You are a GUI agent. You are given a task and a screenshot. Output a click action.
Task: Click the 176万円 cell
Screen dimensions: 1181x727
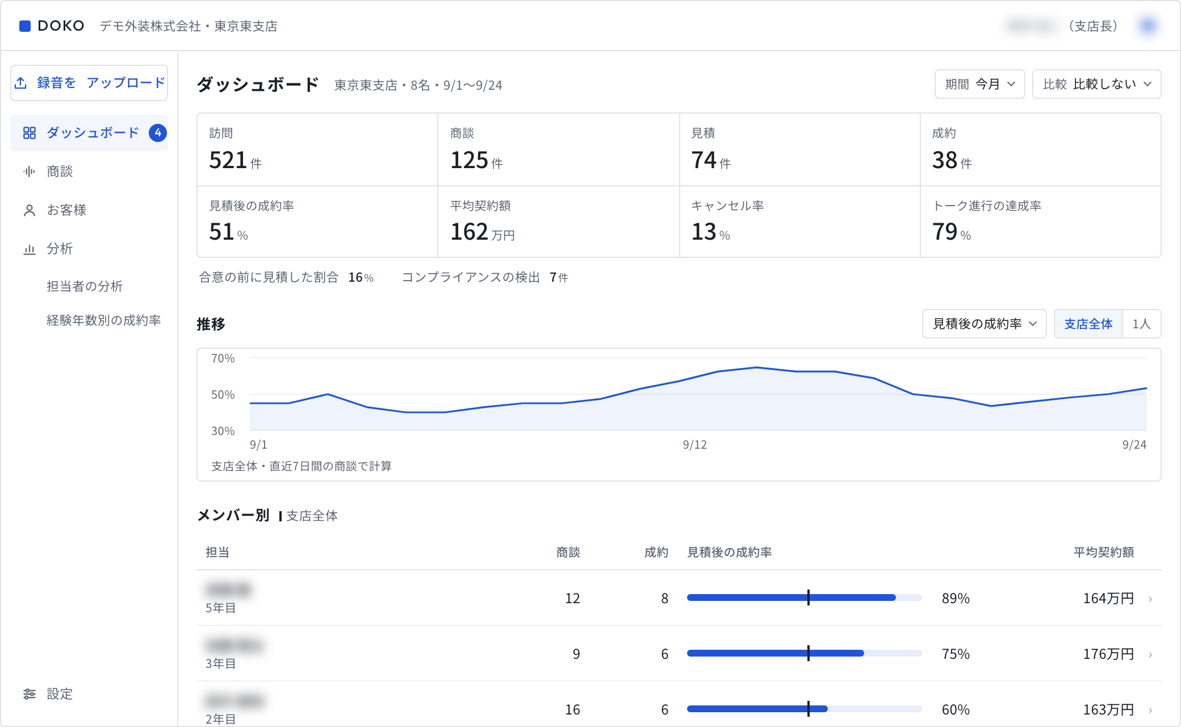(1108, 654)
